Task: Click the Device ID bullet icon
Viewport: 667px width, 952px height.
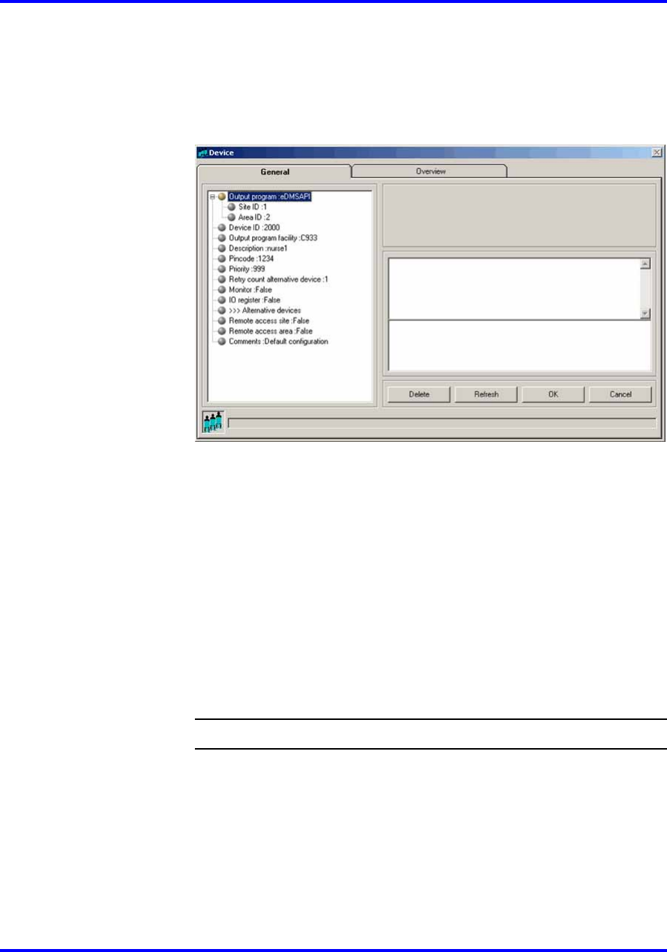Action: point(222,228)
